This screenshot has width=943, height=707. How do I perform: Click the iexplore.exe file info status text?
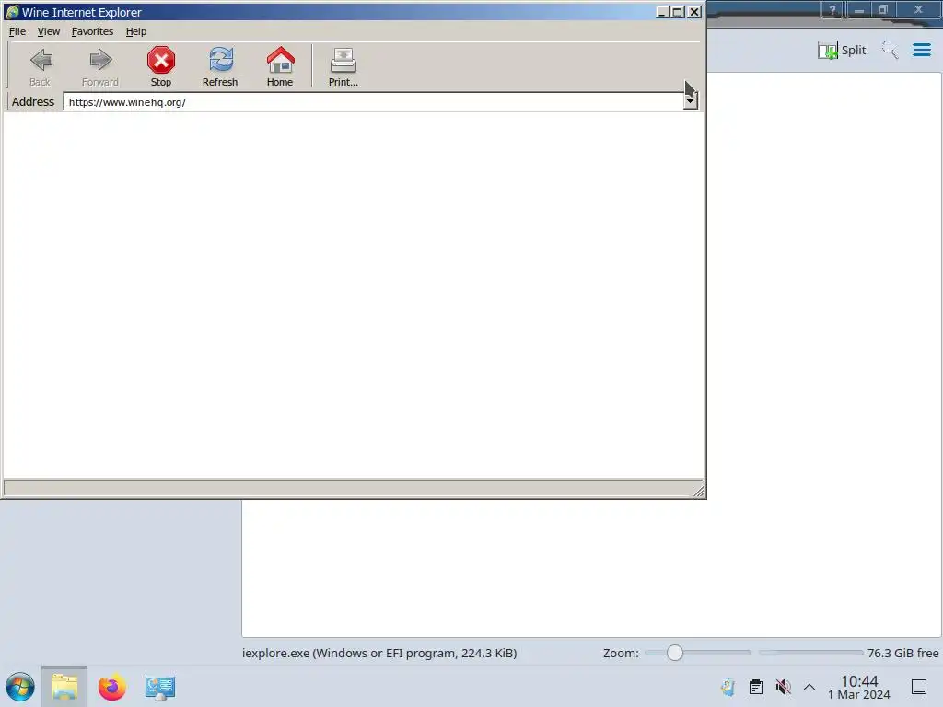(x=379, y=653)
